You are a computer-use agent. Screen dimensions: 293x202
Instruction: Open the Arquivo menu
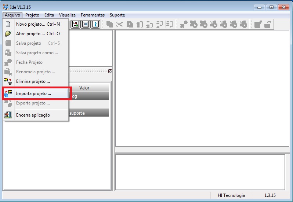(12, 15)
